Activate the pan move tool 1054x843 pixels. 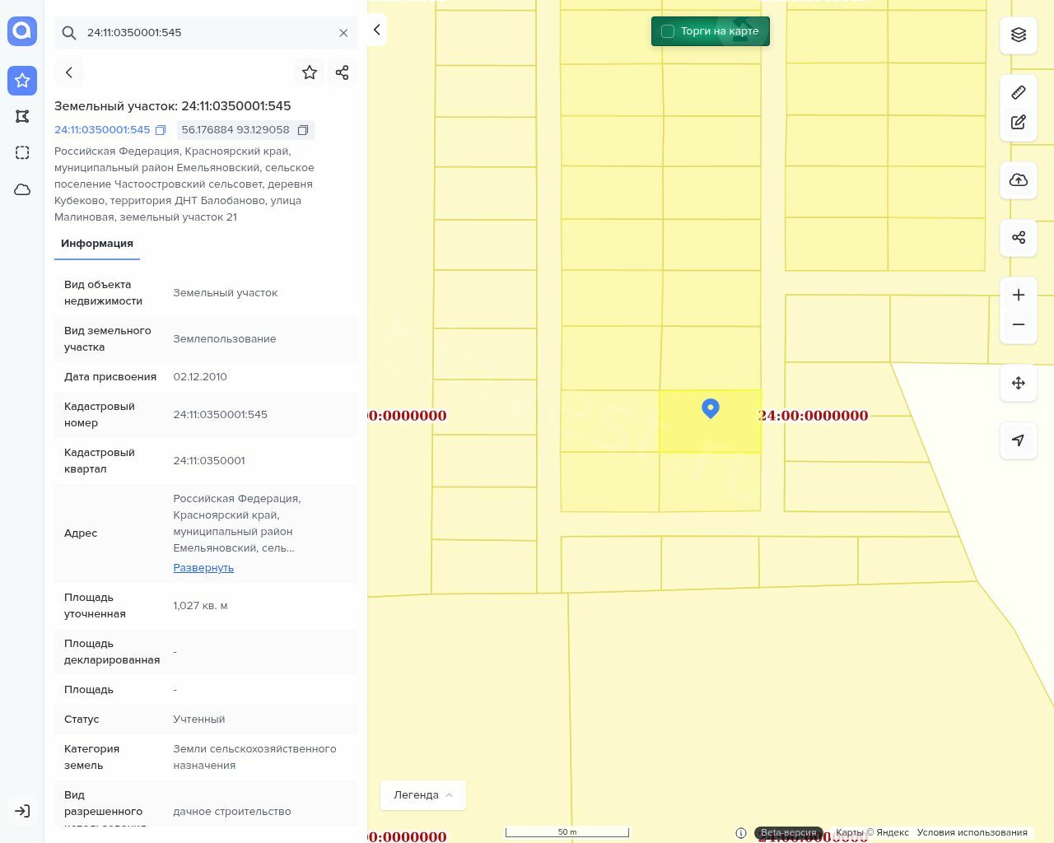(1019, 383)
